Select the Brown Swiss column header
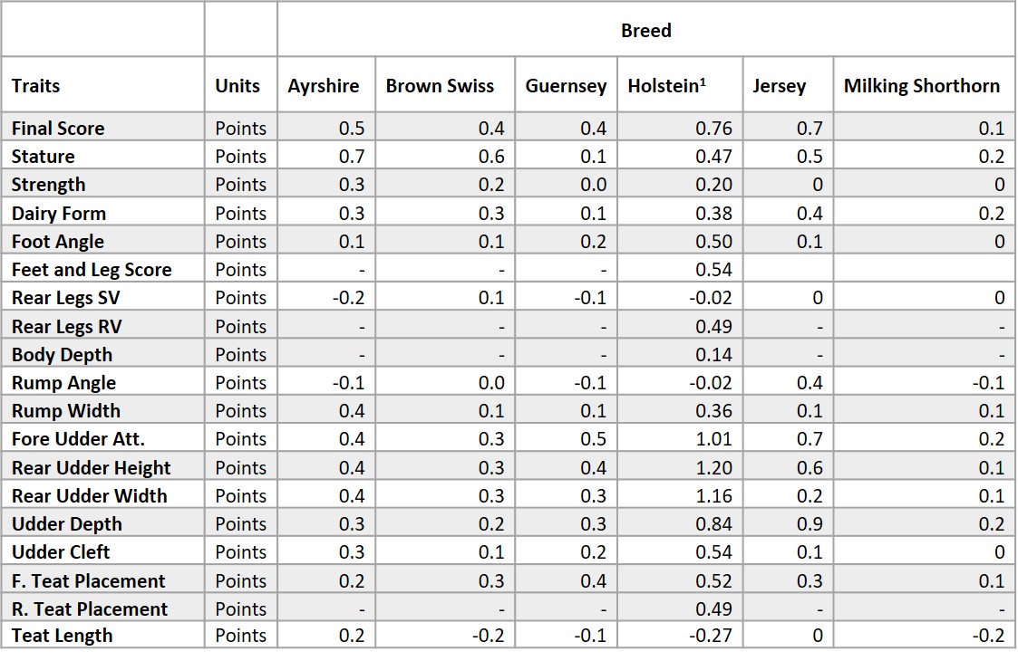 [440, 86]
